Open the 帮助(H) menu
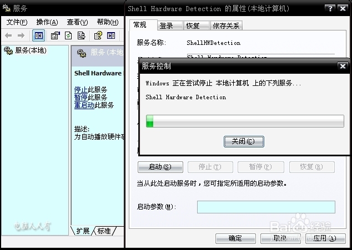The image size is (352, 250). [108, 22]
